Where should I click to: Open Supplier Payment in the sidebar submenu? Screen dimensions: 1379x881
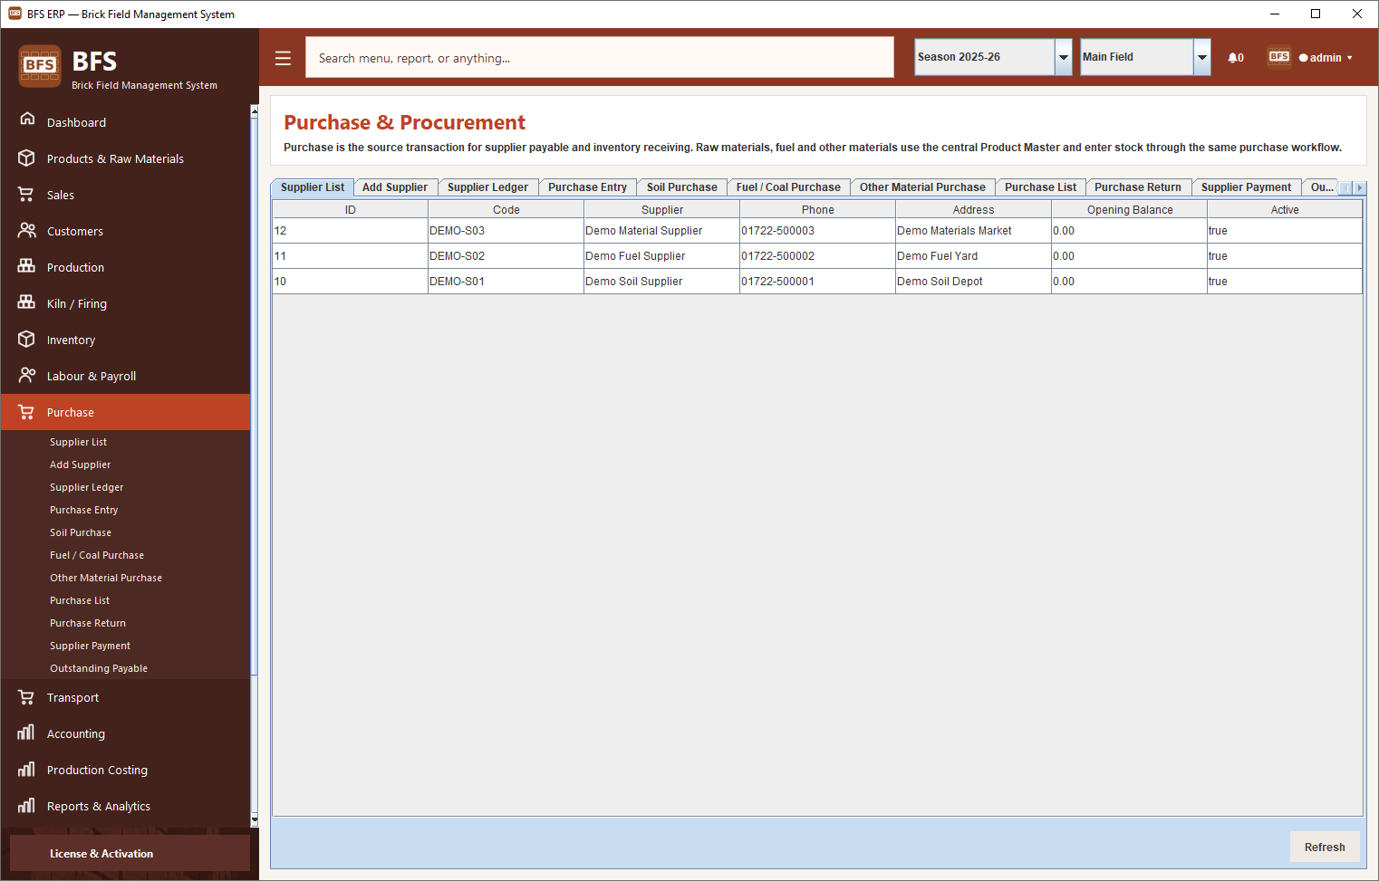90,646
